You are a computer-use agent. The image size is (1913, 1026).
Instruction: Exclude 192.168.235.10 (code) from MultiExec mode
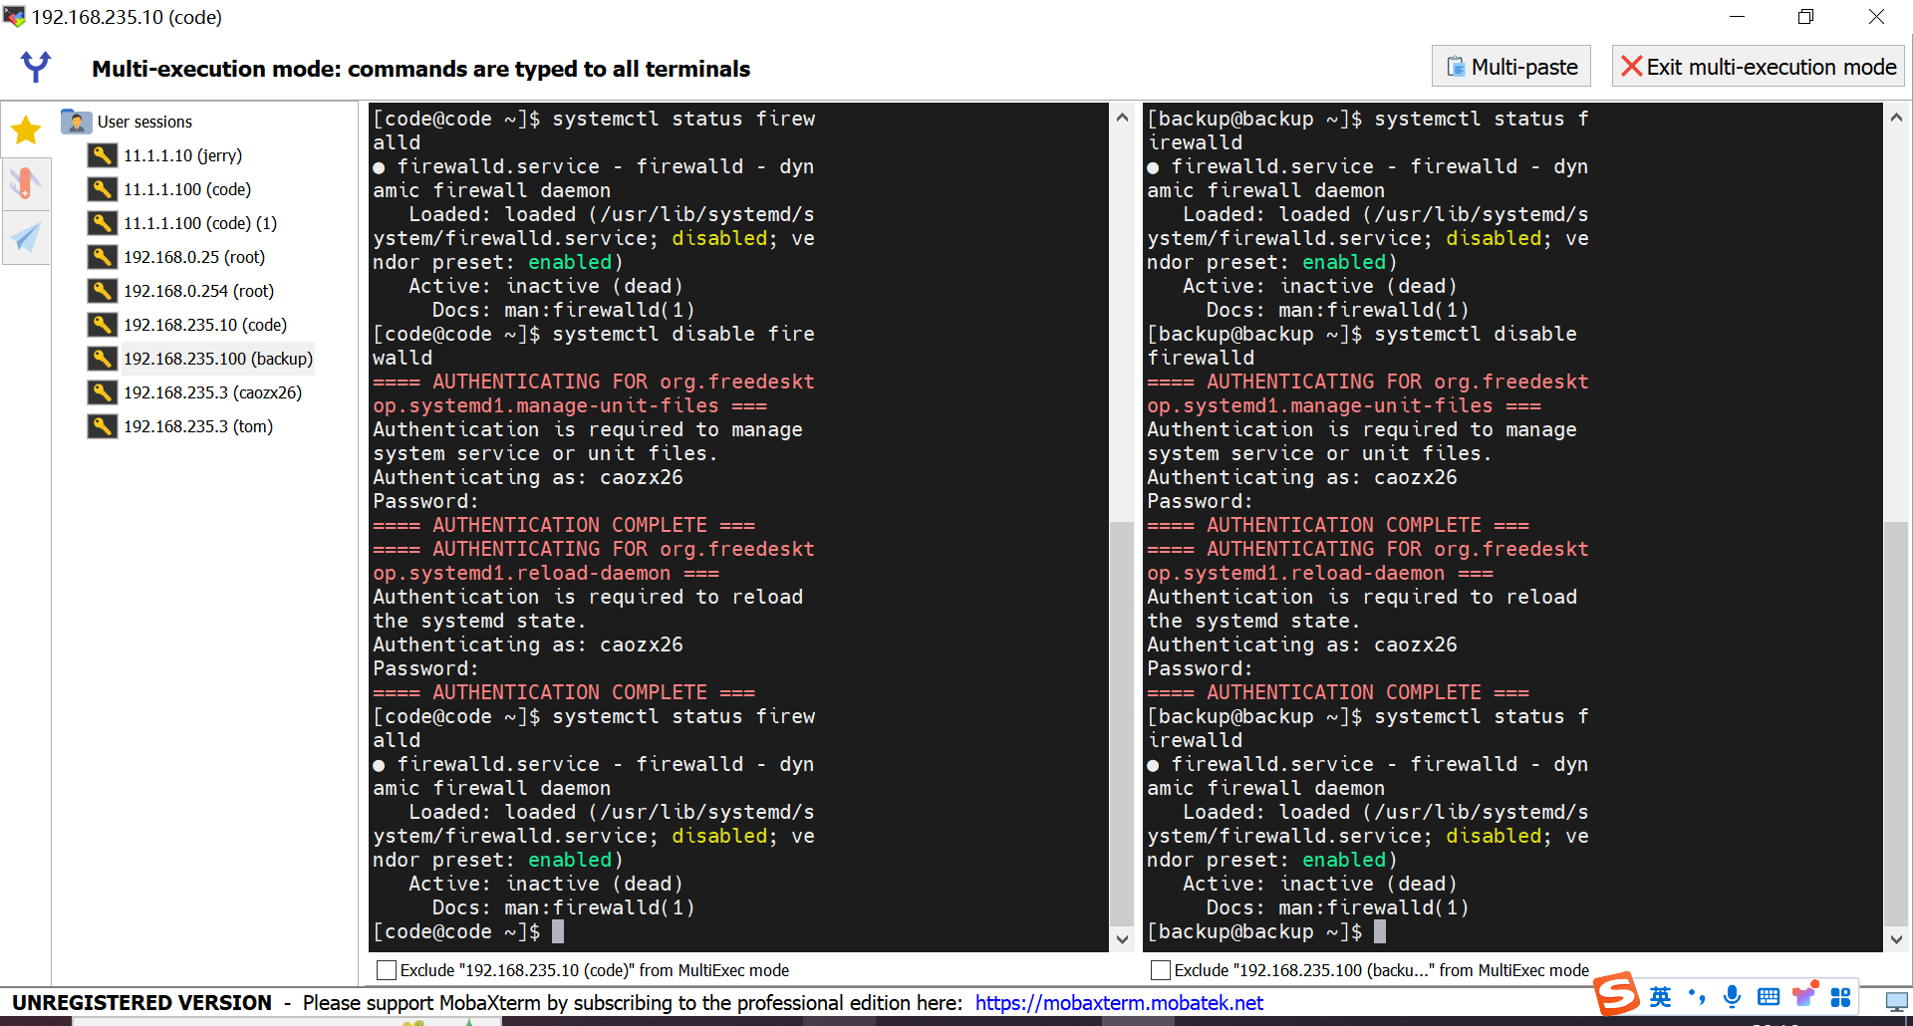click(x=387, y=970)
